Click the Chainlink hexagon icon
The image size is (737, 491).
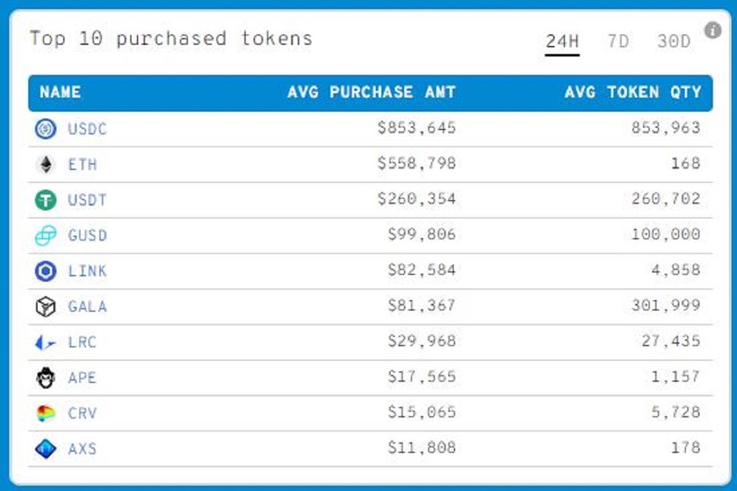[x=45, y=271]
